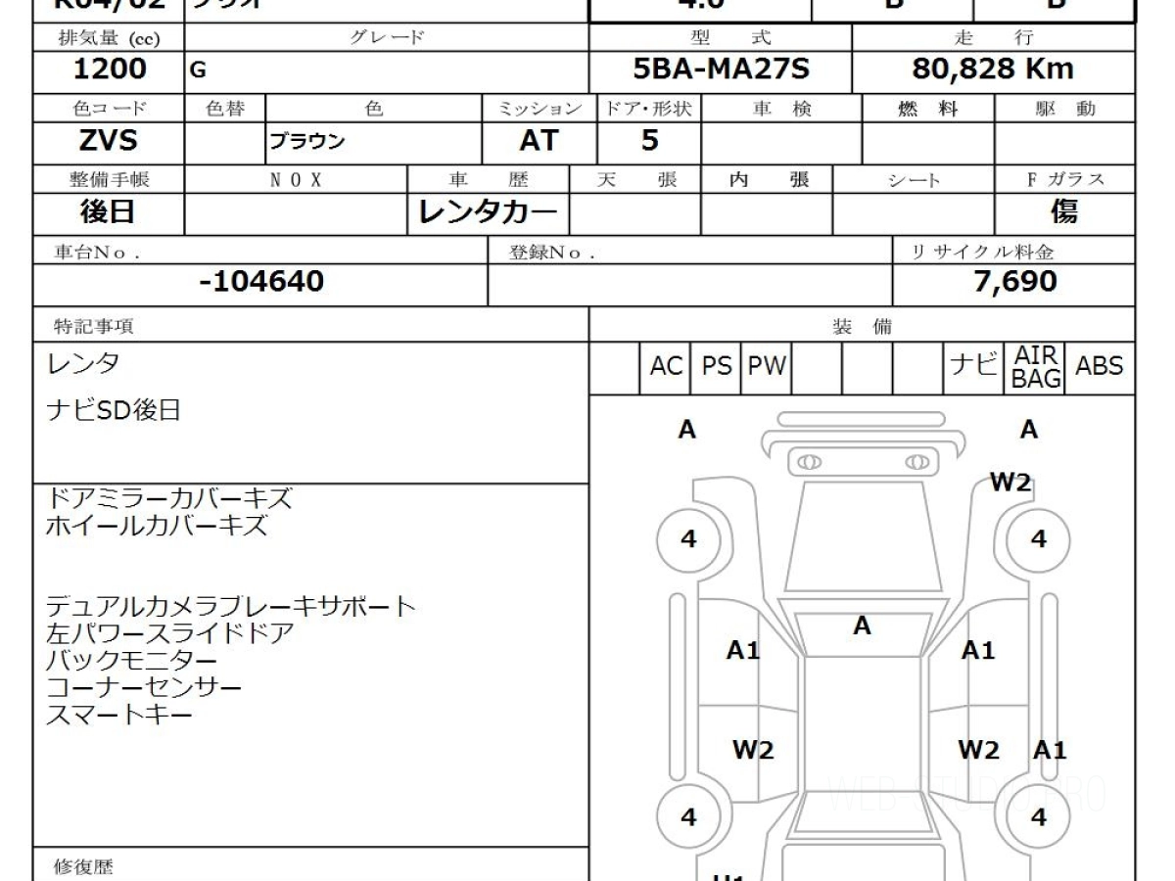Click the 左パワースライドドア feature
1175x881 pixels.
pyautogui.click(x=170, y=633)
